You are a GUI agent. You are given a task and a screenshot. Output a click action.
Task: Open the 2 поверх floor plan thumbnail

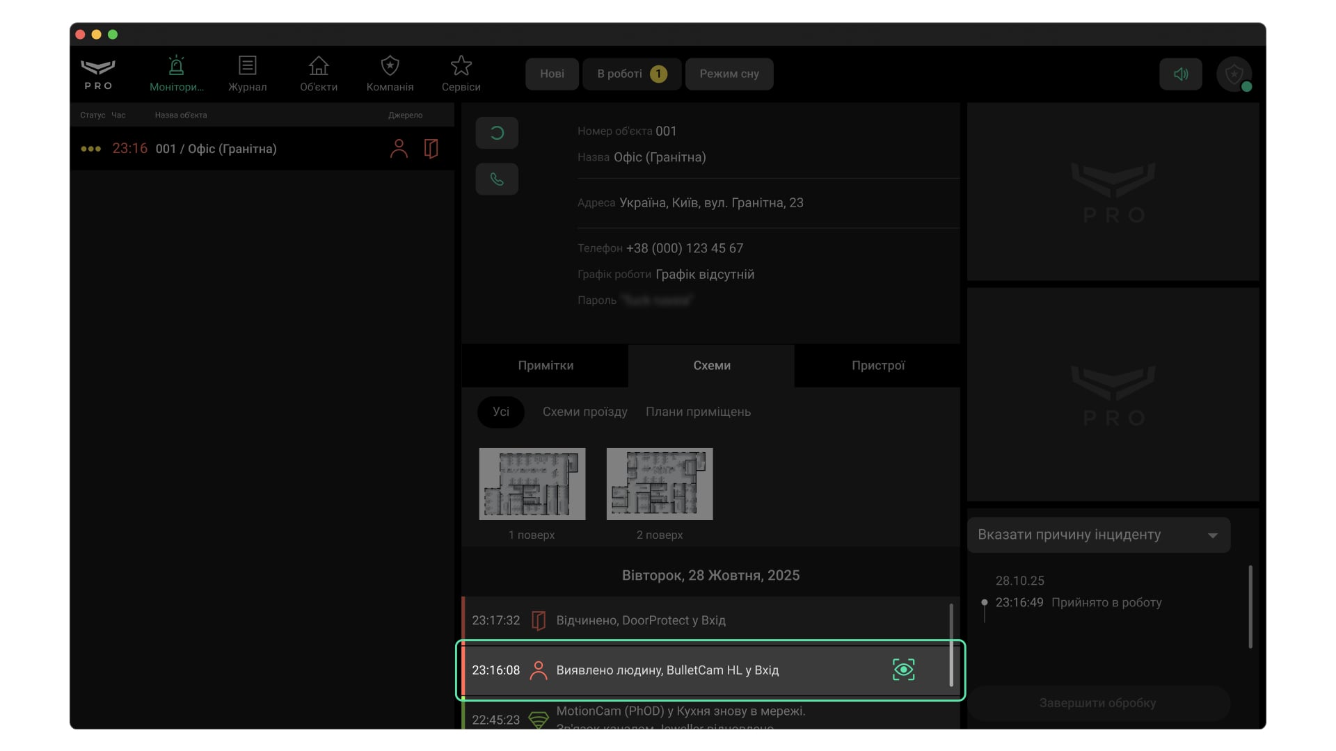point(659,484)
